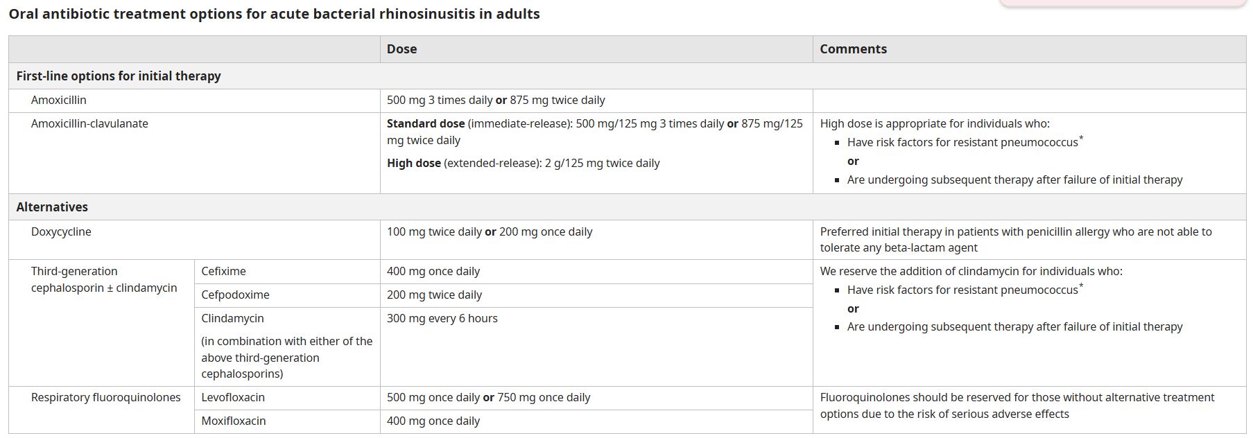Click the Doxycycline penicillin allergy comment

click(x=1015, y=240)
